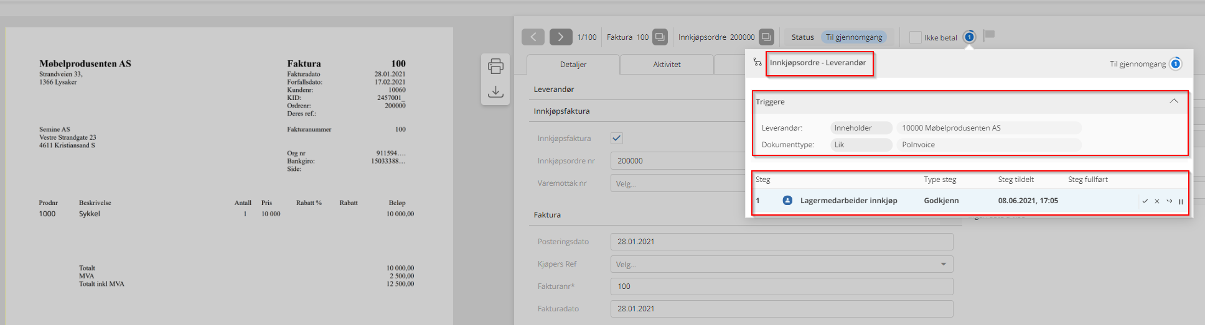Switch to the Aktivitet tab
Image resolution: width=1205 pixels, height=325 pixels.
(667, 65)
